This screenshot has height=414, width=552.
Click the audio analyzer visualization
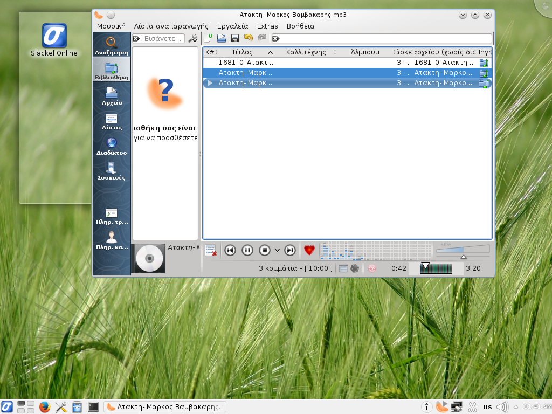tap(376, 251)
